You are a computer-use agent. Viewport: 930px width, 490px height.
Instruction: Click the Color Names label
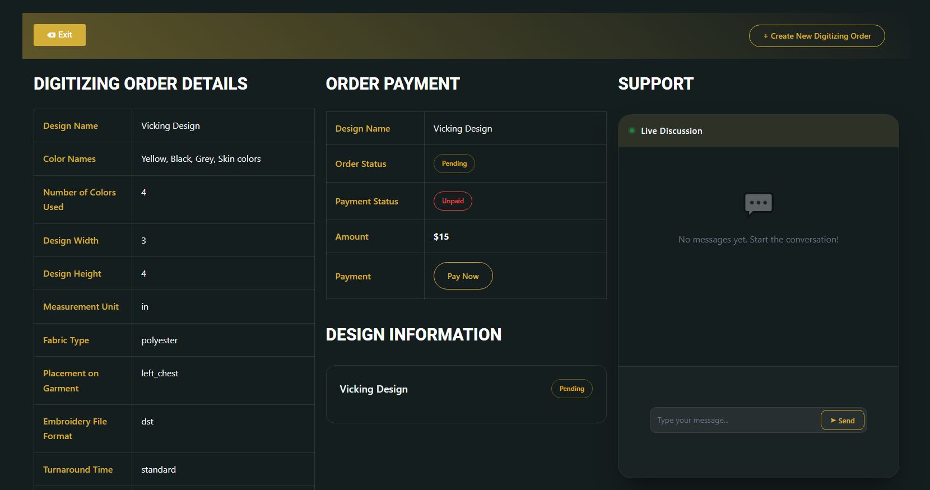click(x=69, y=159)
